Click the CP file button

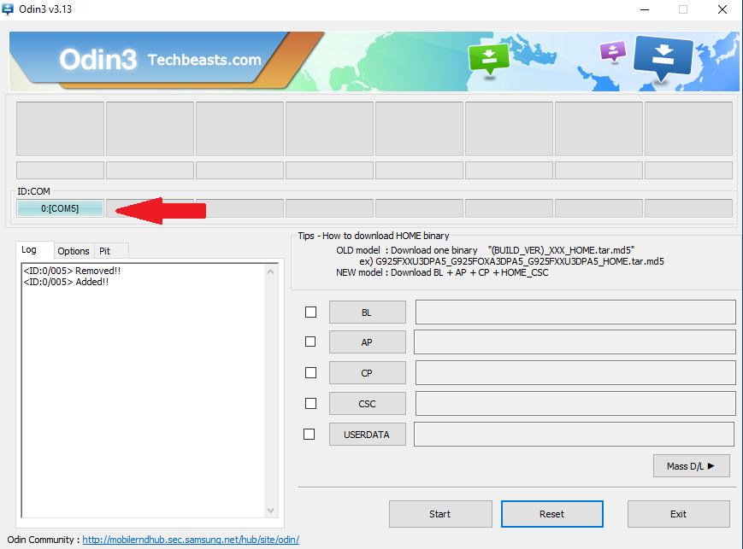368,373
